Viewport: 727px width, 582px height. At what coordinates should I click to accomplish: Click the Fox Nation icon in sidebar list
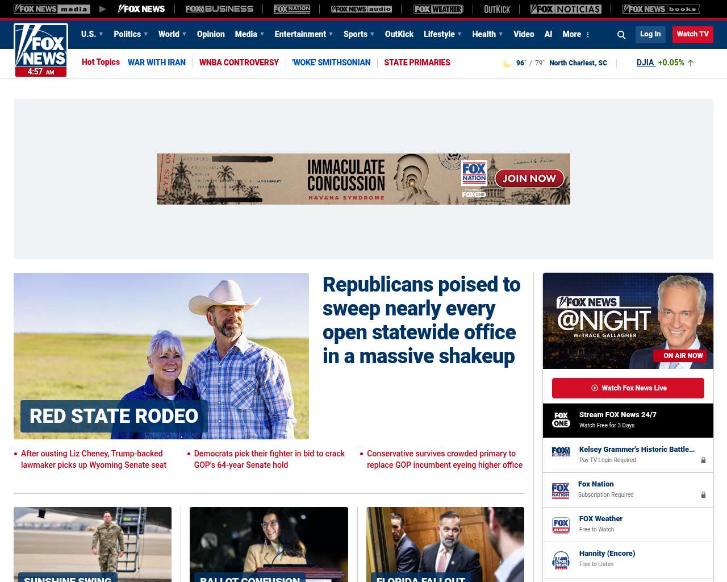561,490
